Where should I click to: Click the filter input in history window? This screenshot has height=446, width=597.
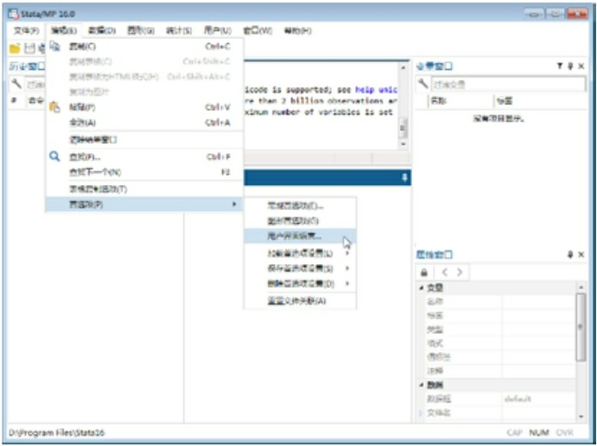coord(35,84)
